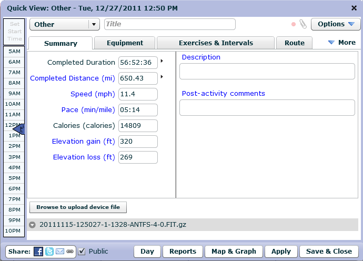The image size is (363, 261).
Task: Toggle the Public checkbox
Action: (82, 252)
